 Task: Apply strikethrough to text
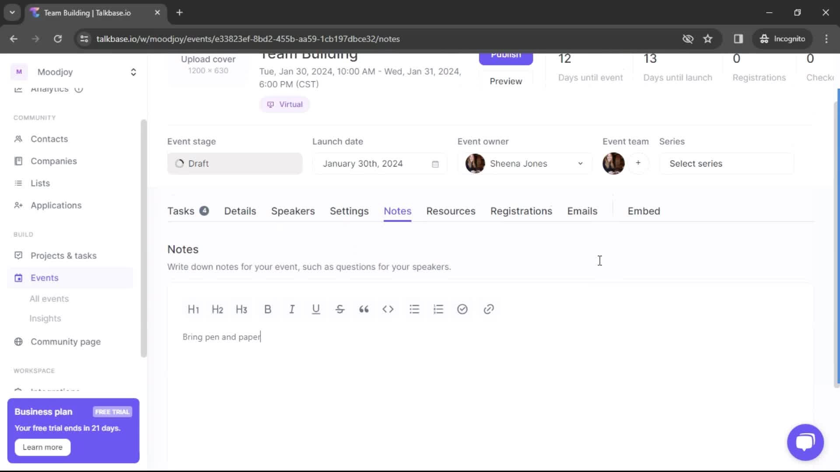[x=340, y=310]
